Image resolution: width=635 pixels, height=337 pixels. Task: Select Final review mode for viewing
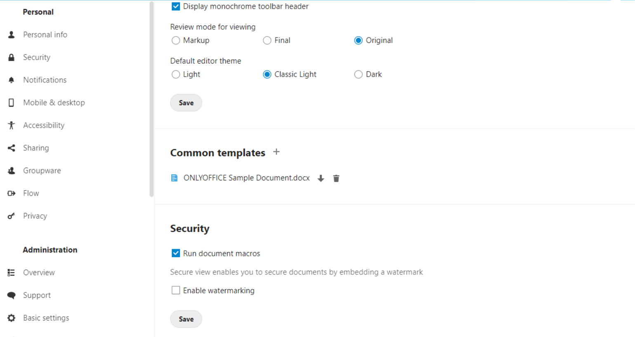pos(267,40)
